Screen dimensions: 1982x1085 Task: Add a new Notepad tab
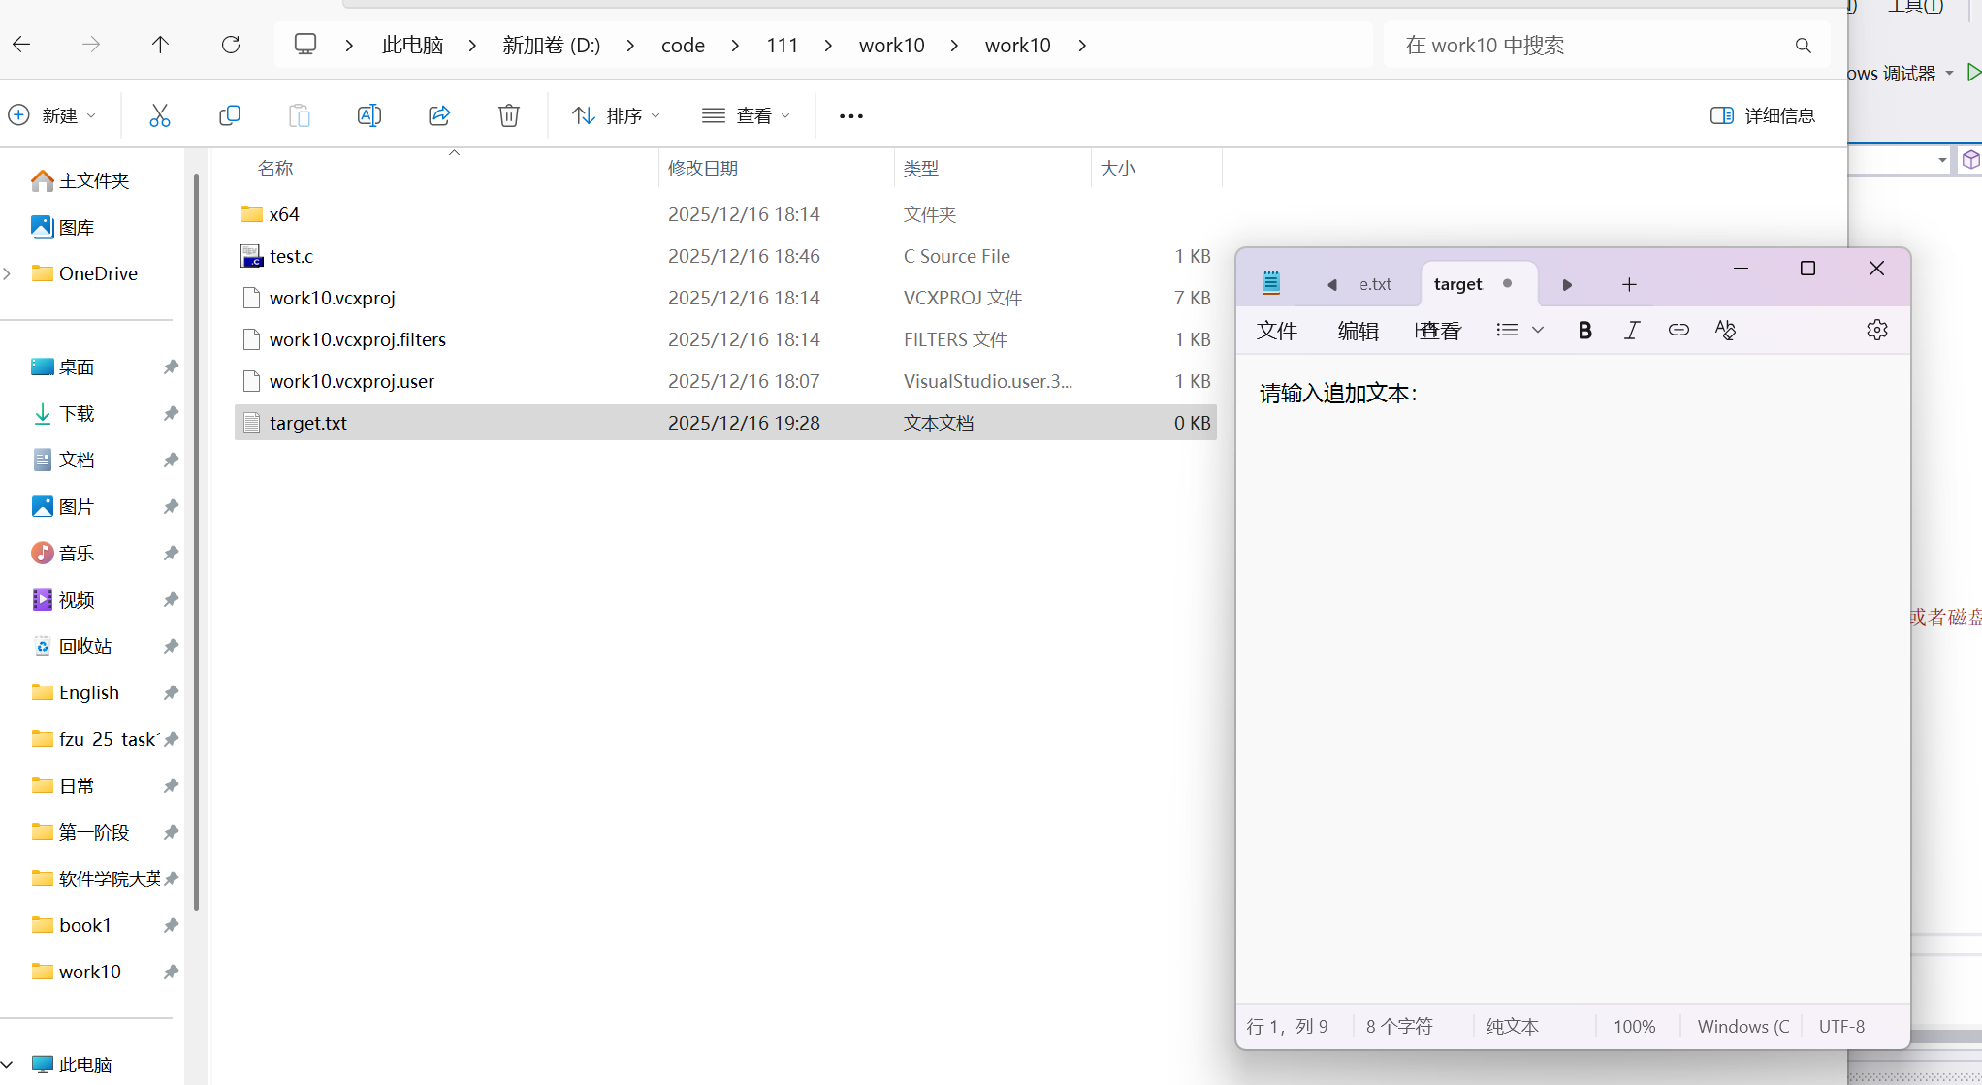[x=1629, y=284]
